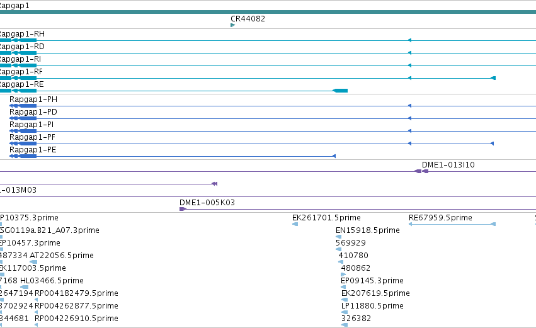Select the 410780 feature label
536x328 pixels.
coord(353,256)
